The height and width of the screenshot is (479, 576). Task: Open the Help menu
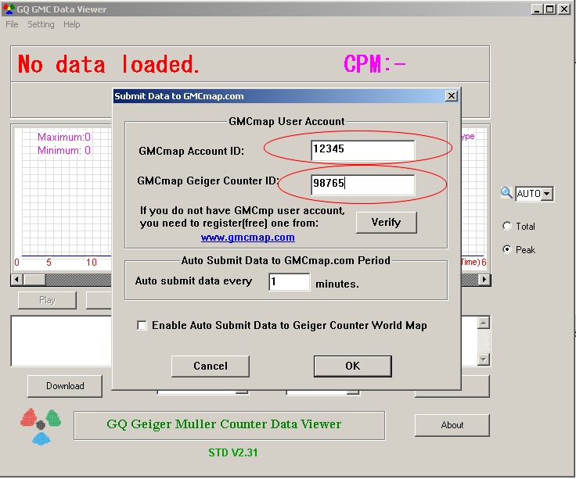click(x=72, y=24)
